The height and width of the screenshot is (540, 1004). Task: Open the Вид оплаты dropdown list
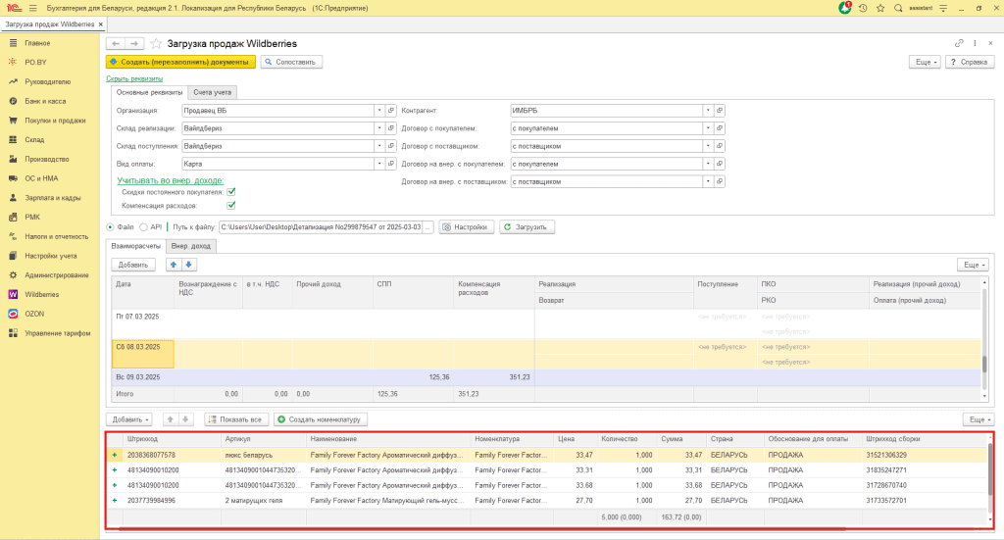(378, 164)
